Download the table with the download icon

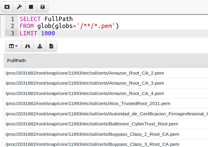40,46
